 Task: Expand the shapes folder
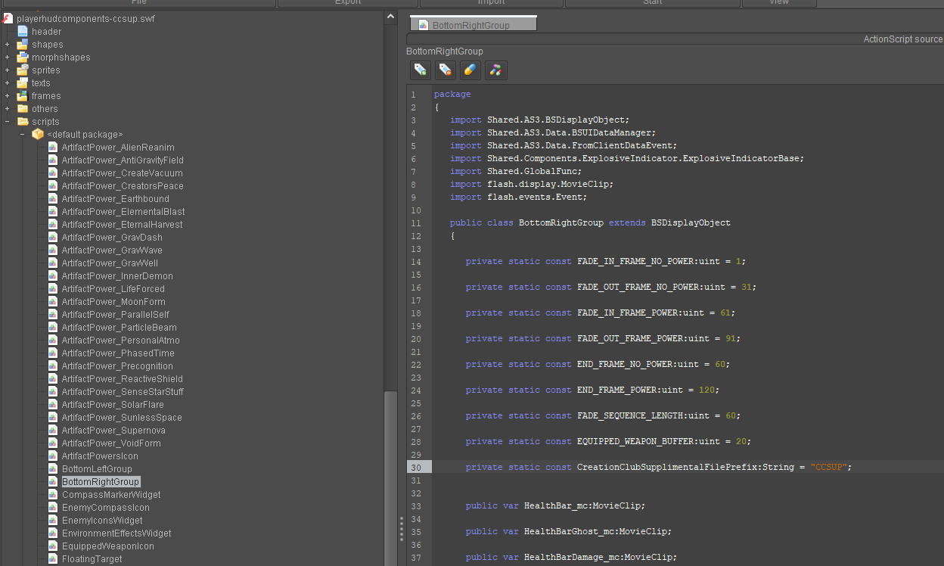(6, 44)
